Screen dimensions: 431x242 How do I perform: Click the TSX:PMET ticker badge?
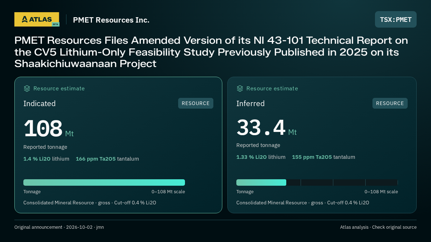click(396, 19)
